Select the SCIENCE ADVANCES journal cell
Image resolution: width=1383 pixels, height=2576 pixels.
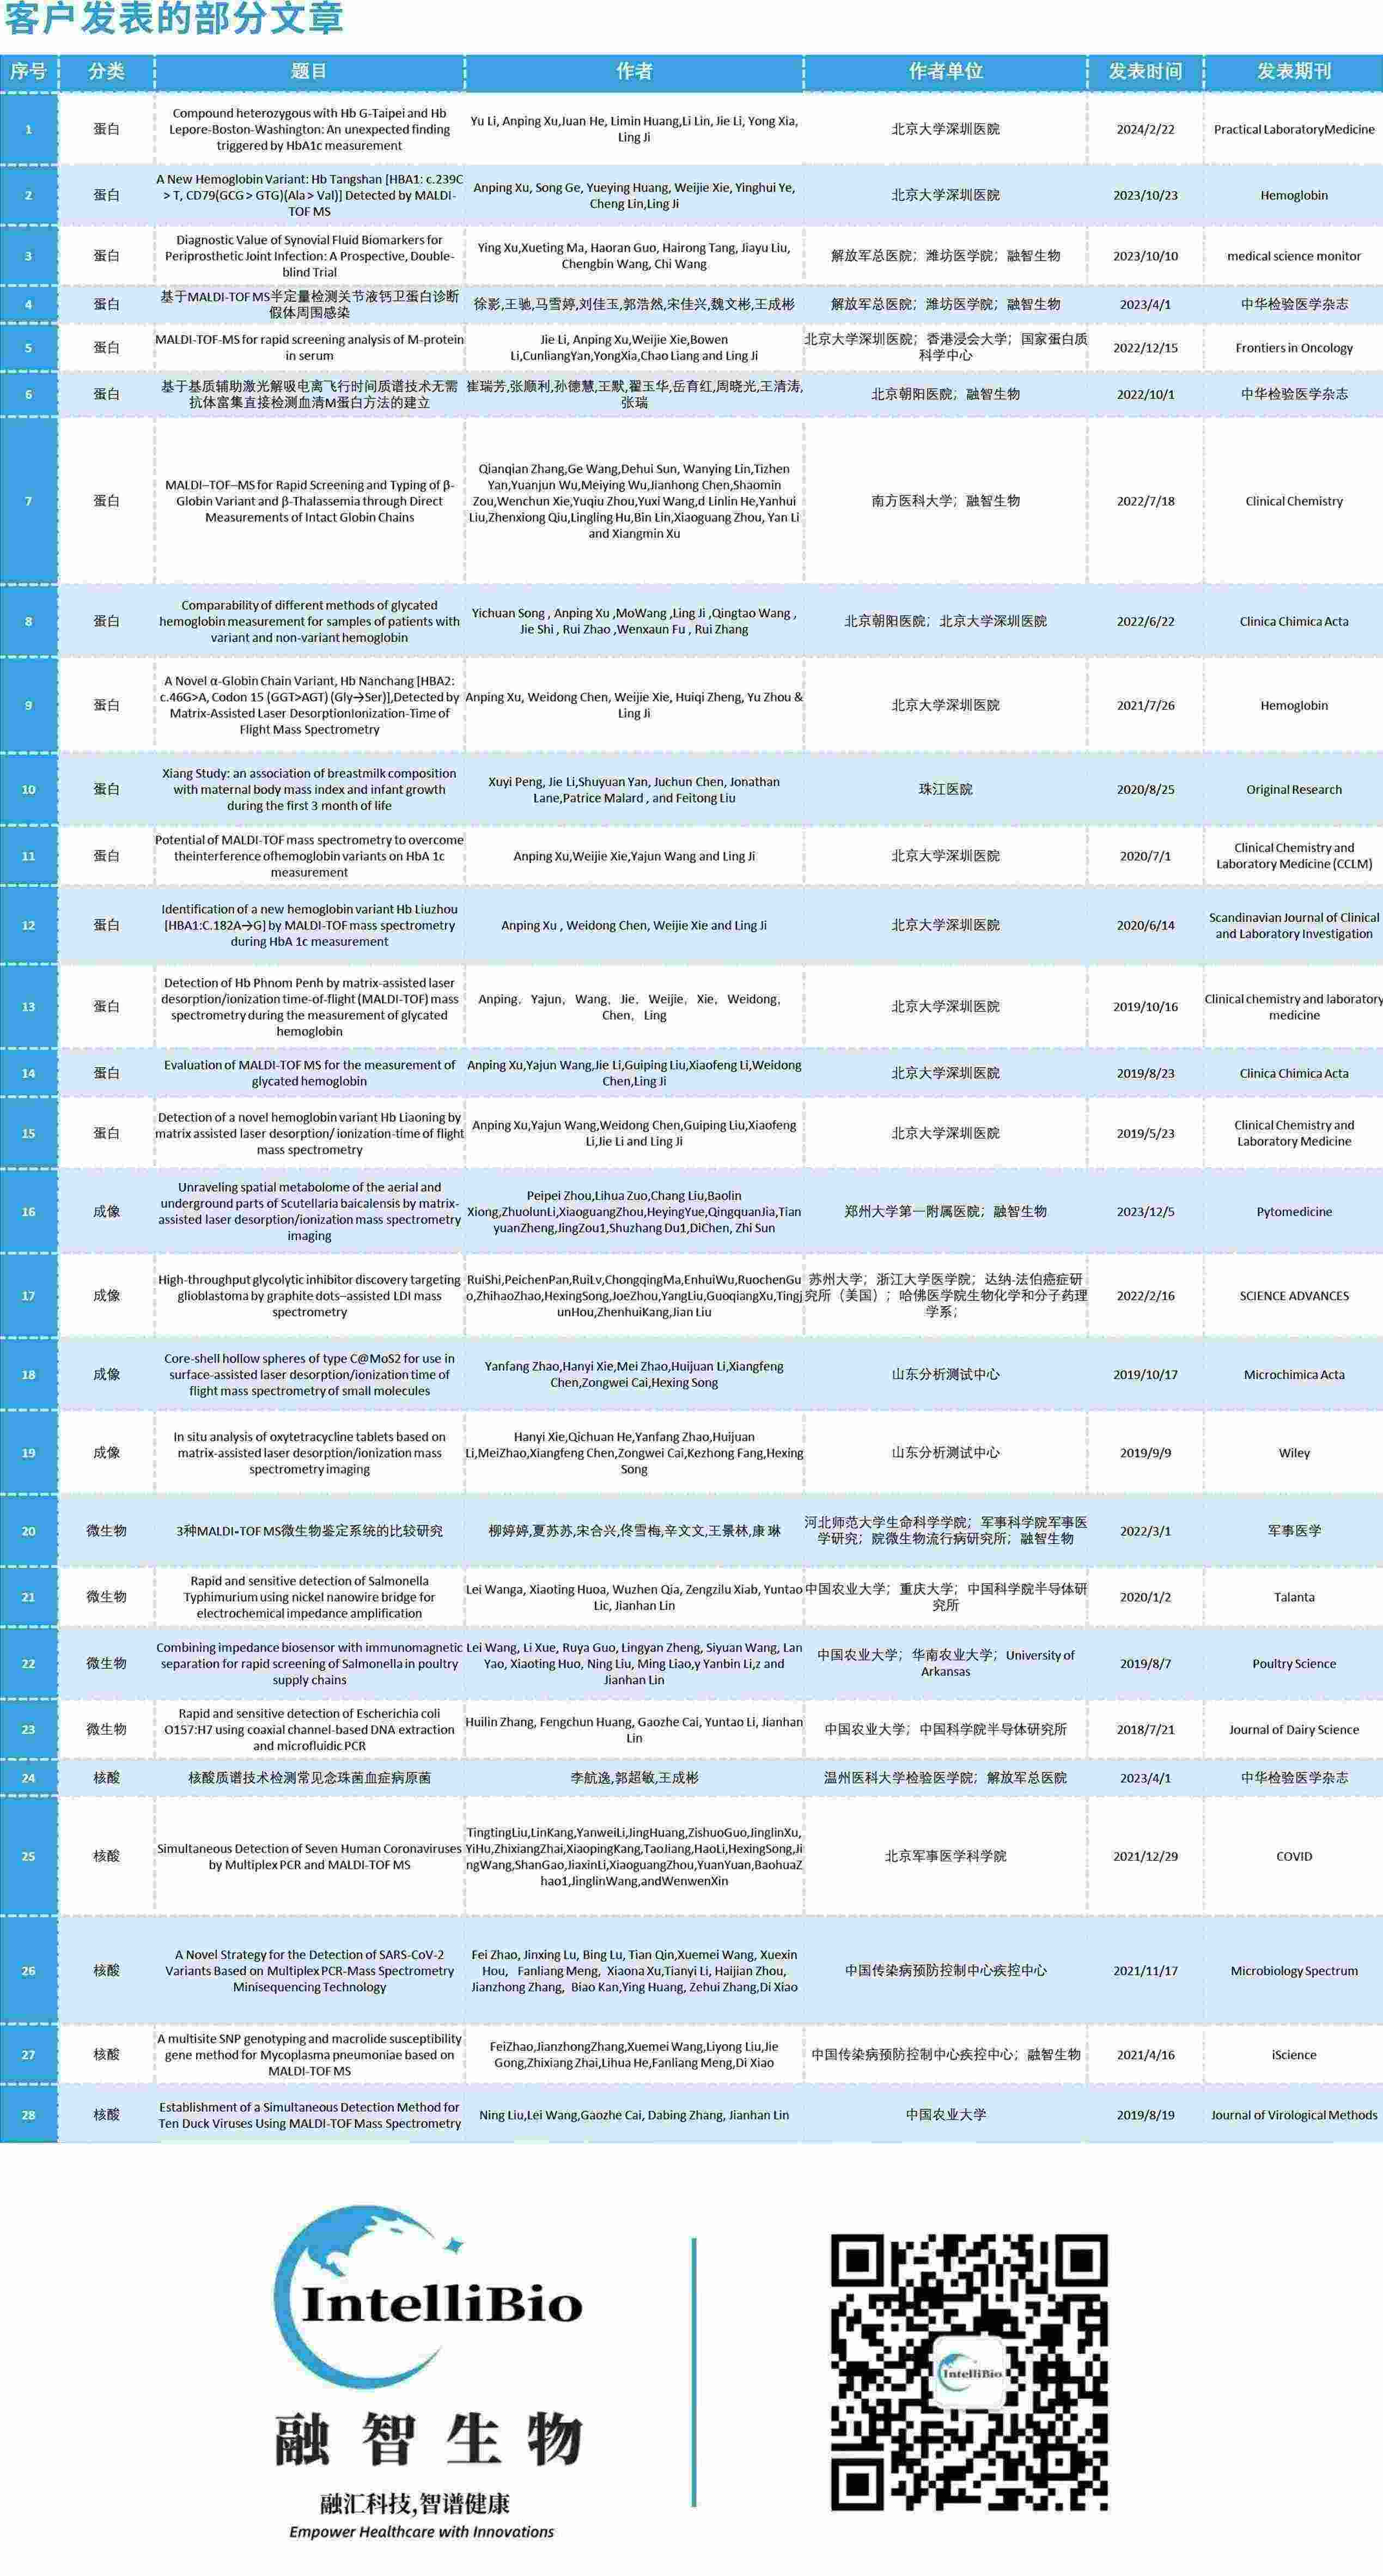pos(1293,1296)
